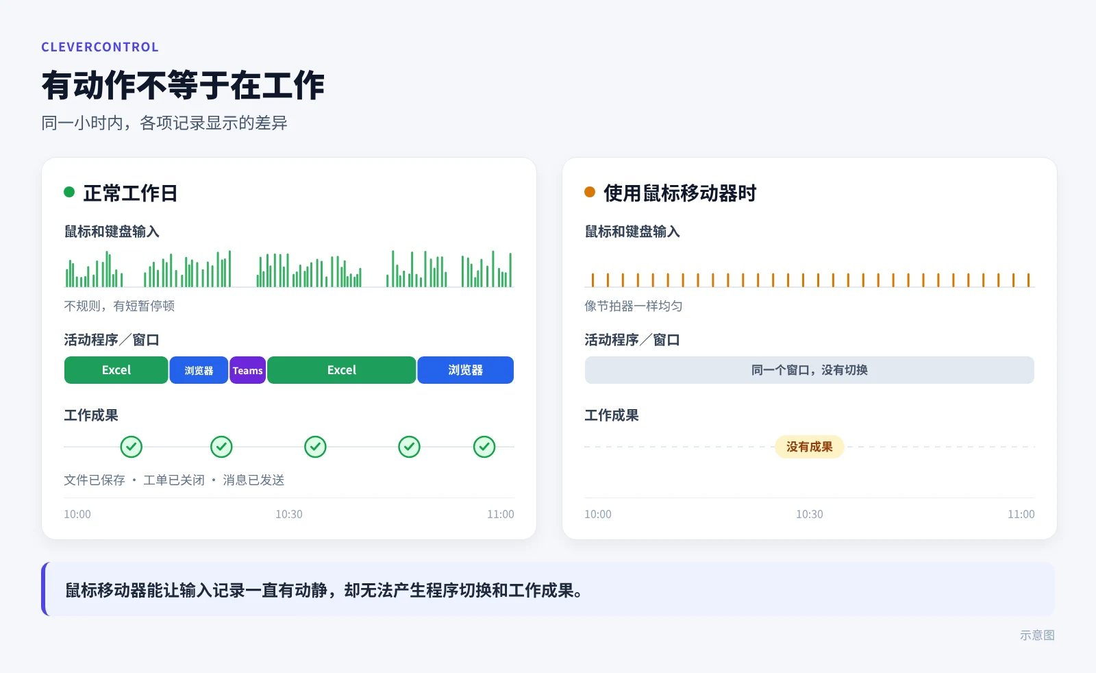Click the 正常工作日 card title
The image size is (1096, 673).
pos(130,193)
